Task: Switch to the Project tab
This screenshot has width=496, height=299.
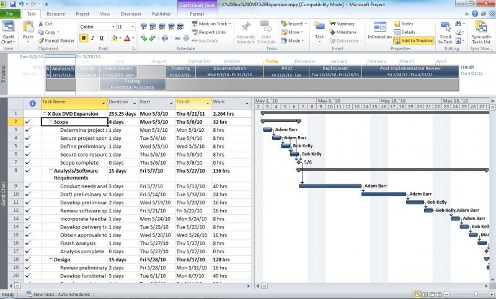Action: (x=82, y=14)
